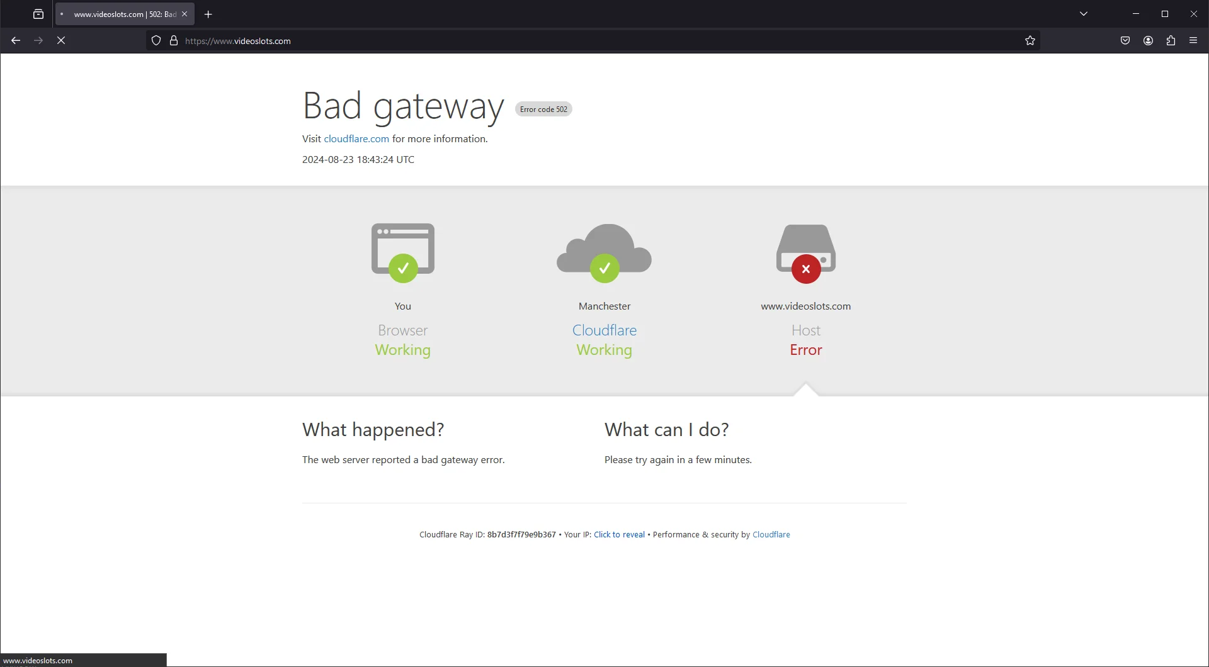Screen dimensions: 1209x667
Task: Click the Manchester location label
Action: [604, 306]
